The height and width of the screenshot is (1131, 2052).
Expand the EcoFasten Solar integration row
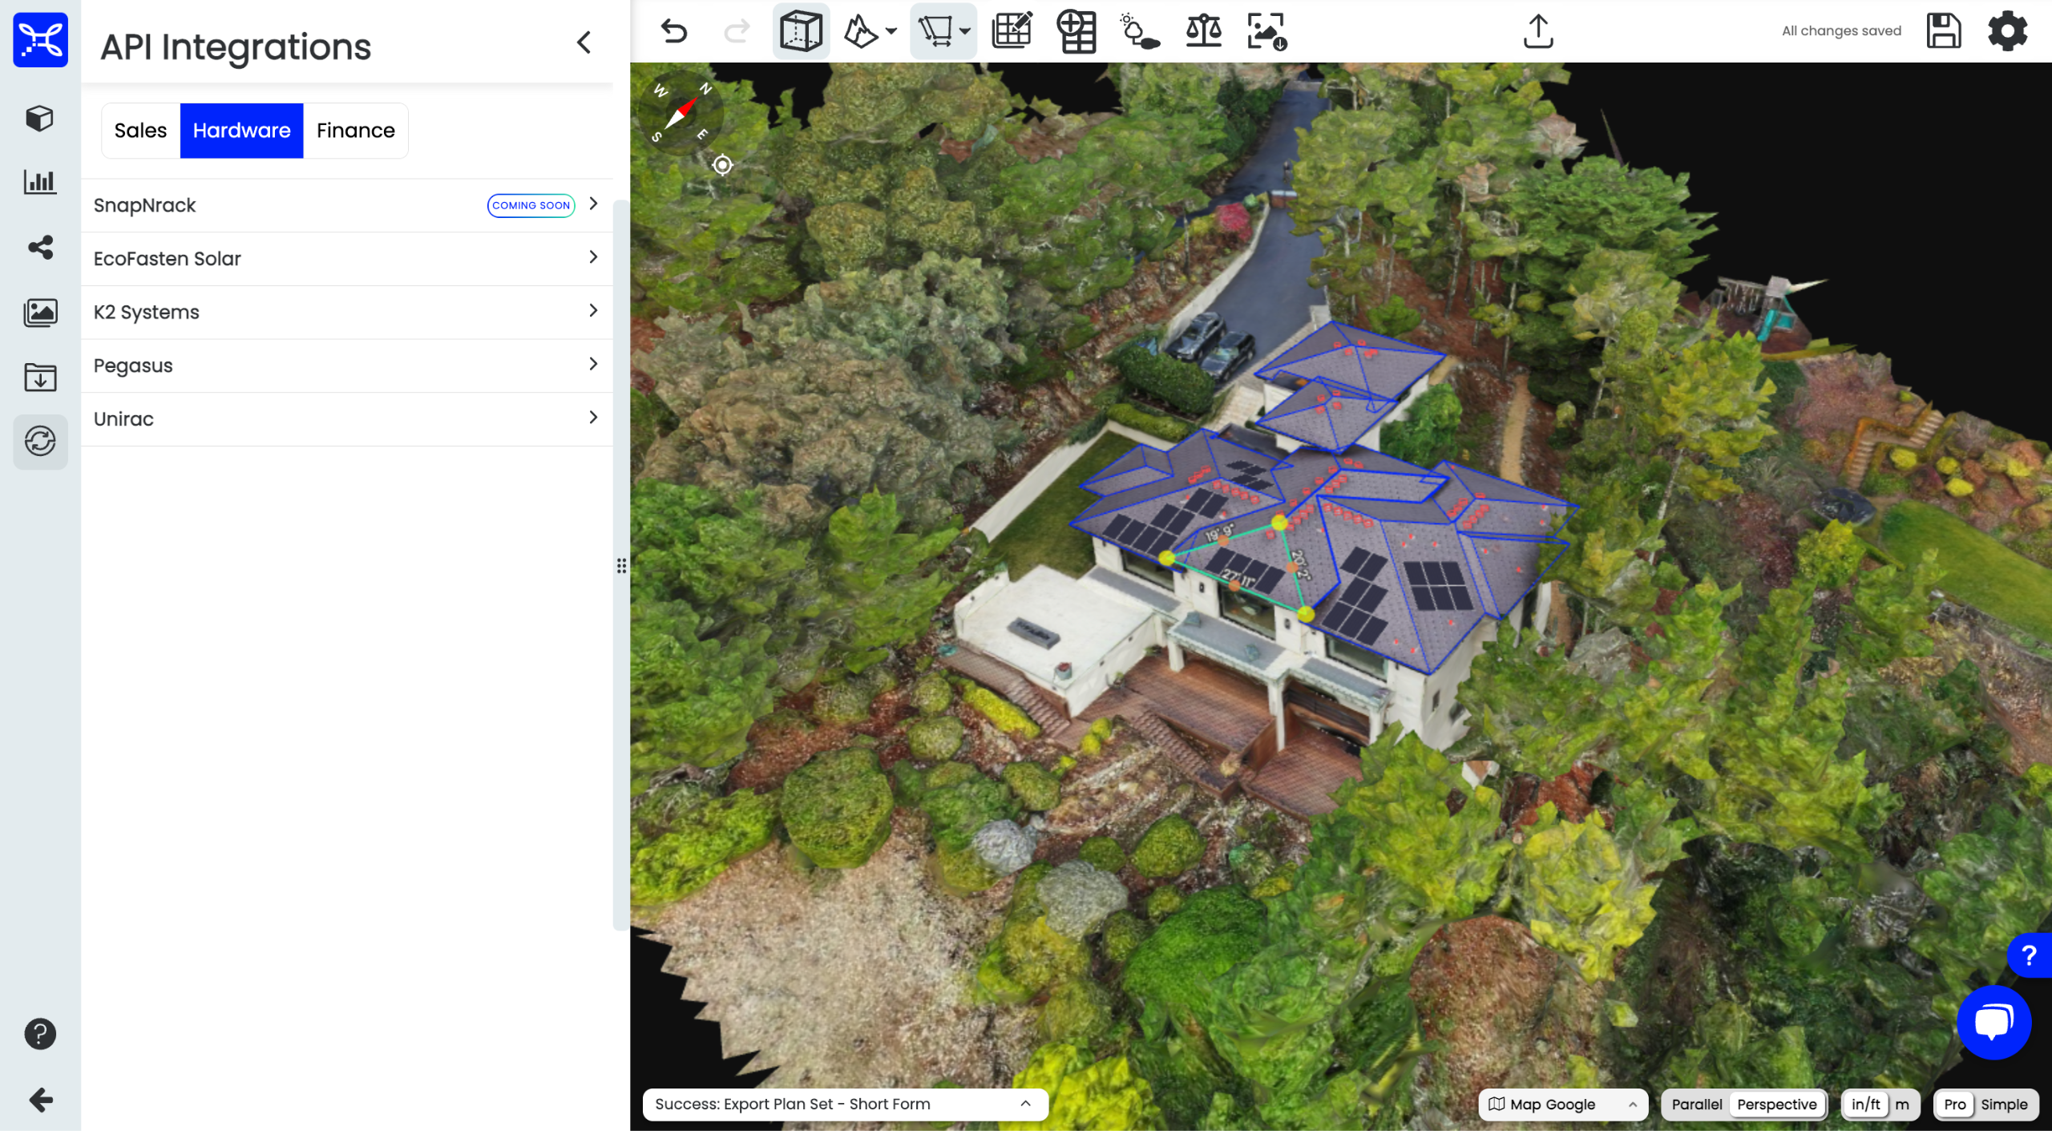pos(346,259)
